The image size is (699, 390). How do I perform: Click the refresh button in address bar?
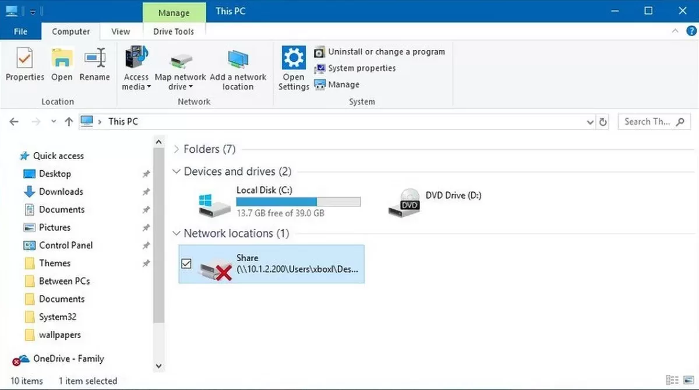603,122
